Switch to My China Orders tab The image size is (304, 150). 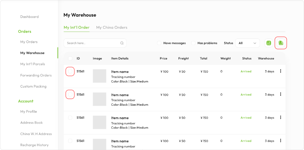point(112,27)
